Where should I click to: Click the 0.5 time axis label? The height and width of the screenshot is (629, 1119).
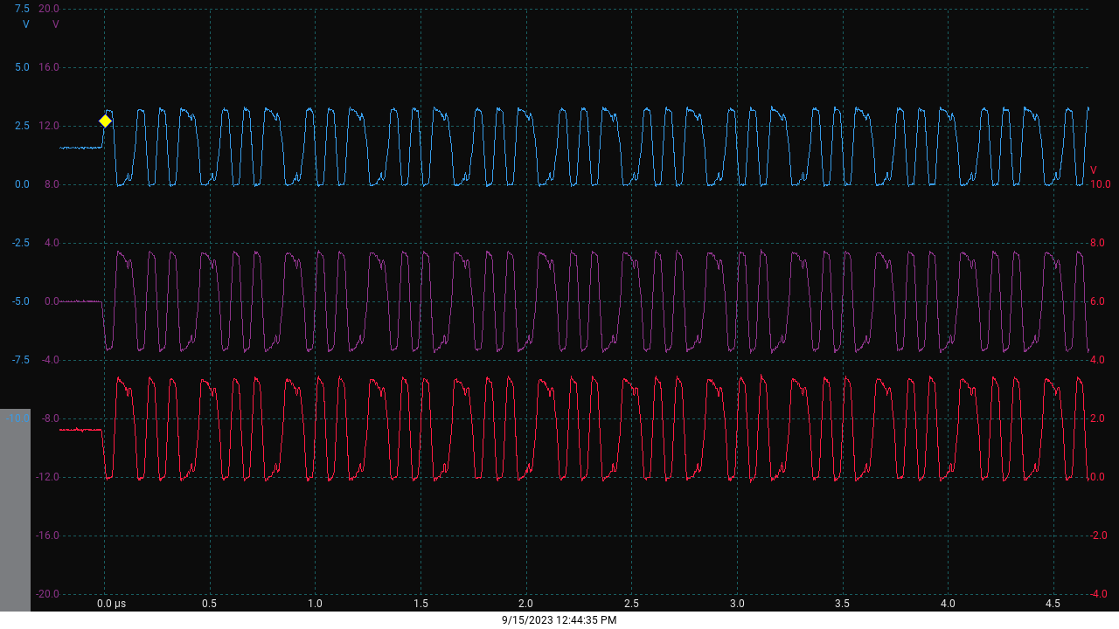[210, 604]
